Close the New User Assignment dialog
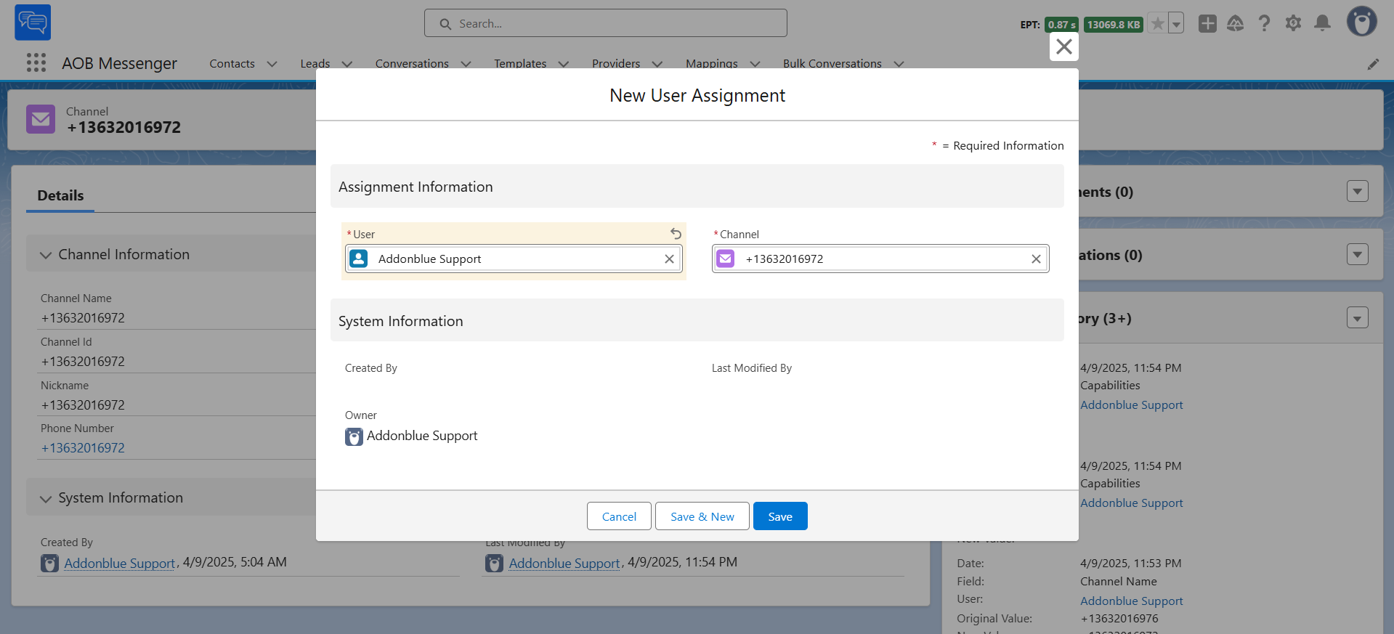The height and width of the screenshot is (634, 1394). coord(1064,46)
